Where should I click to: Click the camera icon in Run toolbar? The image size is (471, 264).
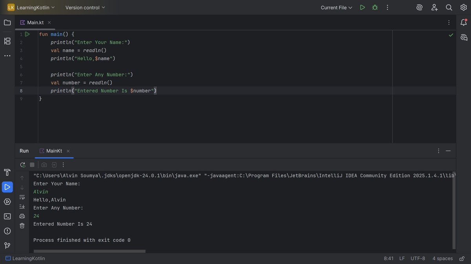tap(44, 165)
